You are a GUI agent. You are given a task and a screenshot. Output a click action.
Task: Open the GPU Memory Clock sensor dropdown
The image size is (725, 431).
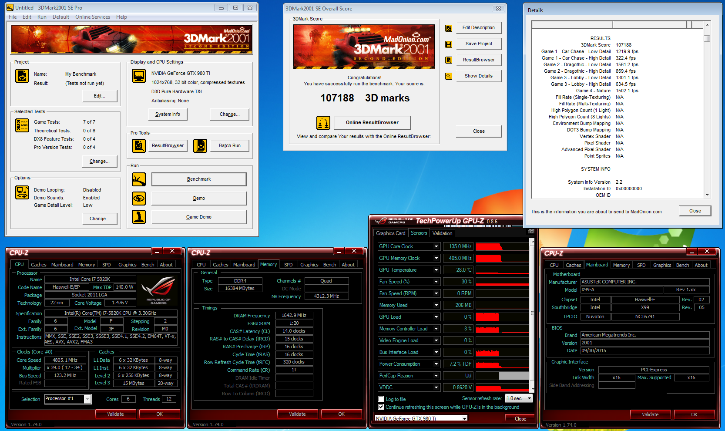point(436,258)
